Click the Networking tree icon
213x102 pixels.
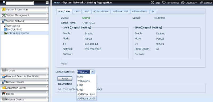pos(5,26)
